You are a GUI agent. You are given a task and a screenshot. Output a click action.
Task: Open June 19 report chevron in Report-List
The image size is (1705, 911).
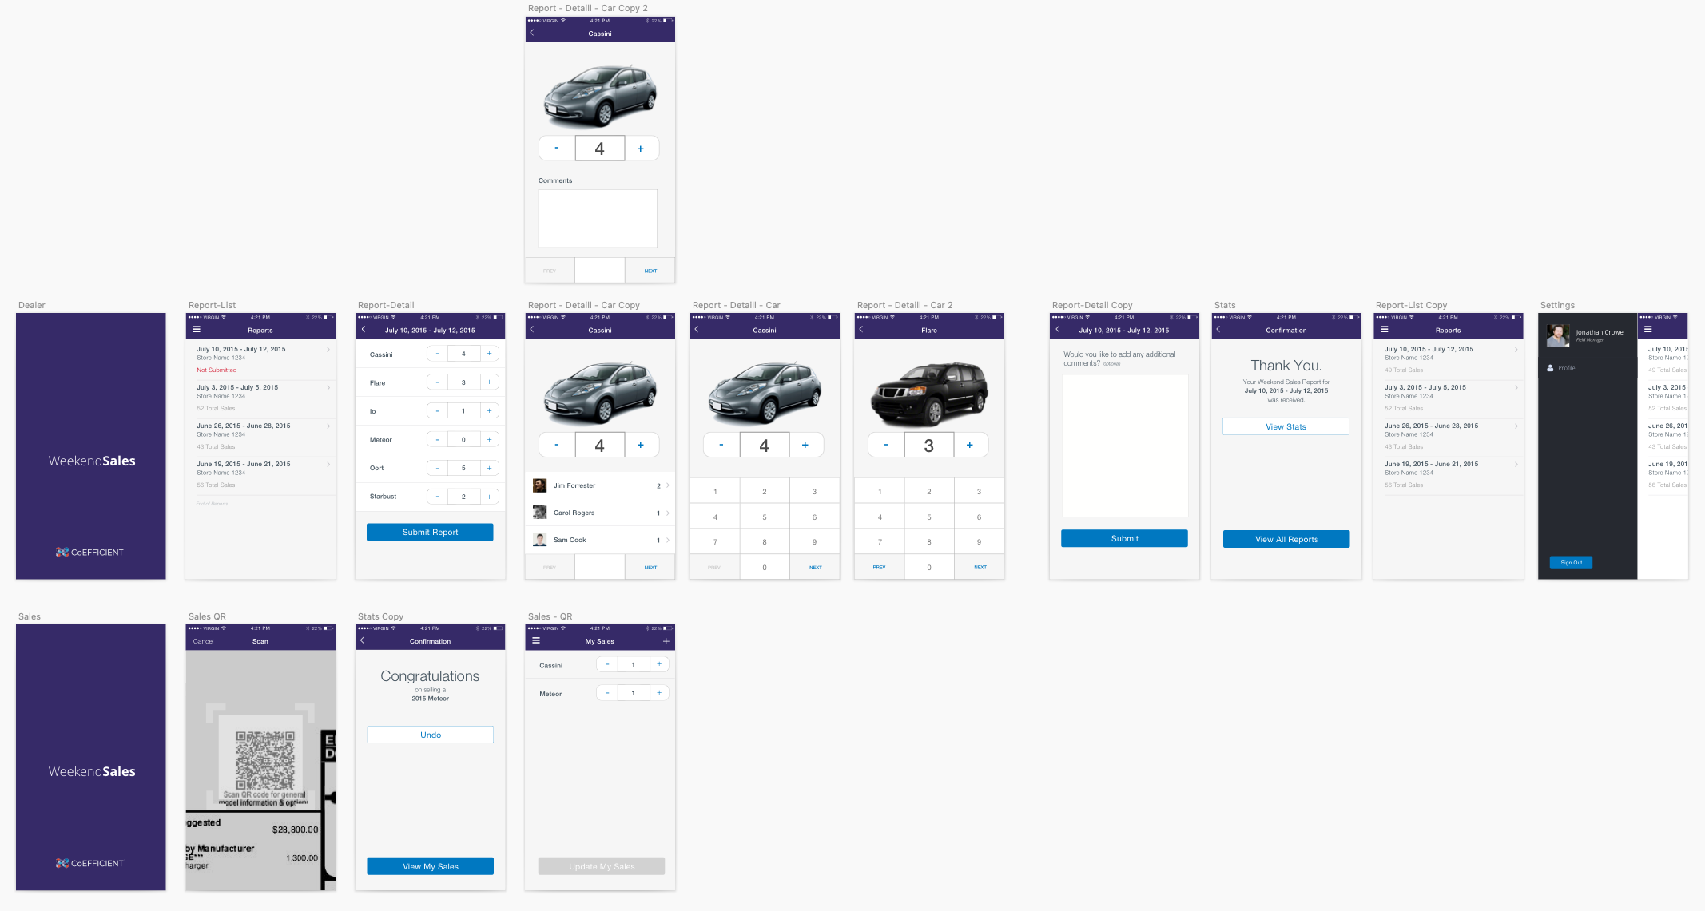(x=328, y=465)
